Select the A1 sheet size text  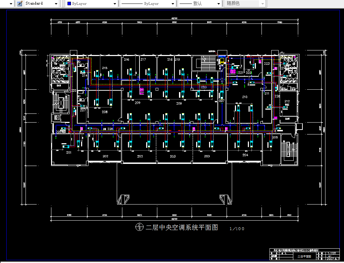[x=330, y=256]
